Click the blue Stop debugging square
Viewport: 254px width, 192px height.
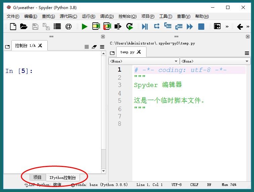pyautogui.click(x=201, y=26)
